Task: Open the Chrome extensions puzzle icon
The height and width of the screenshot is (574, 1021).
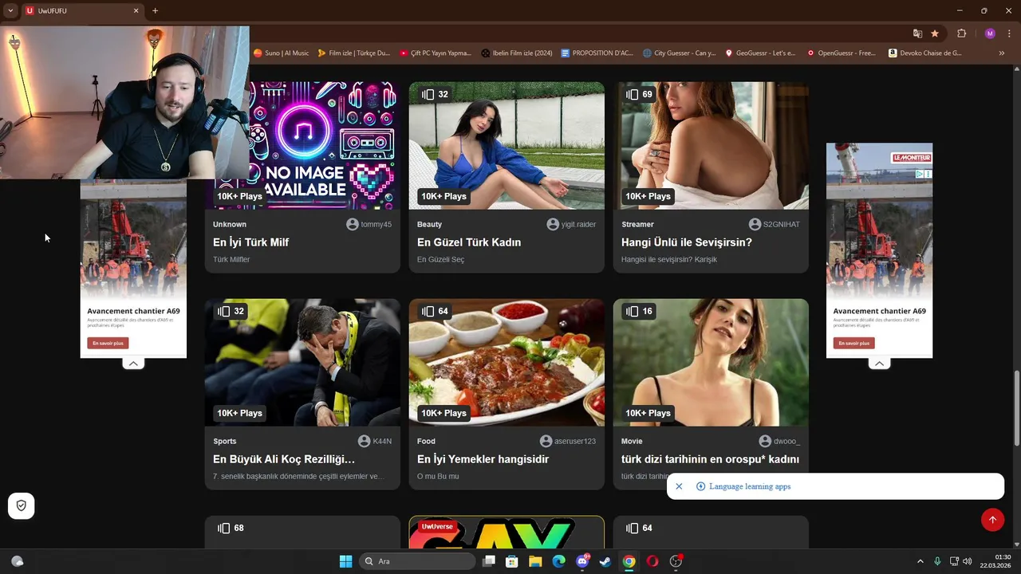Action: coord(961,33)
